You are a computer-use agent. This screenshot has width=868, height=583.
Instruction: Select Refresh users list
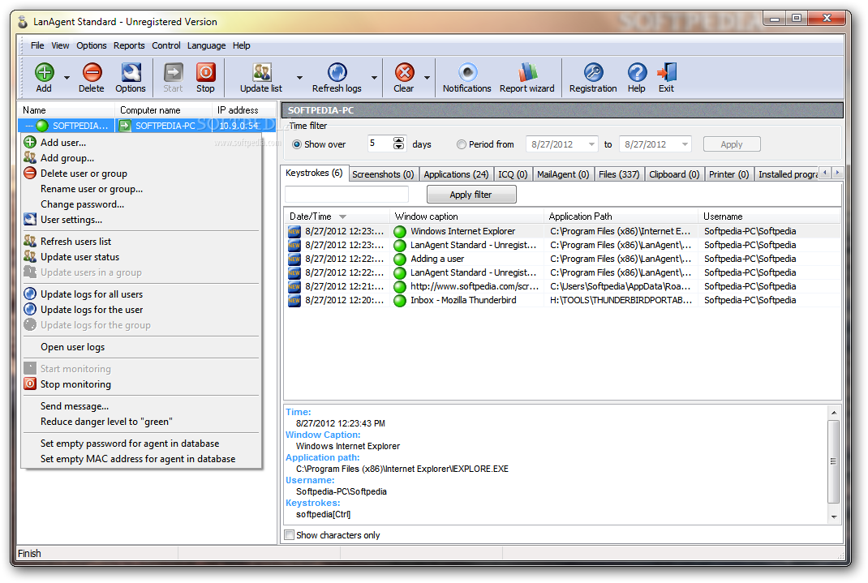click(75, 241)
